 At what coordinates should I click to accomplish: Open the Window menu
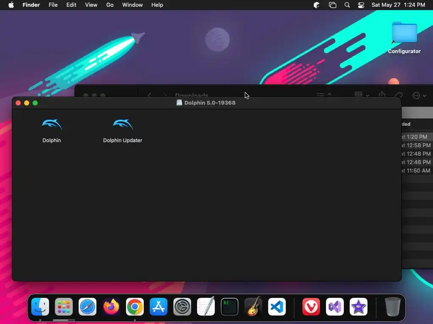click(x=132, y=5)
